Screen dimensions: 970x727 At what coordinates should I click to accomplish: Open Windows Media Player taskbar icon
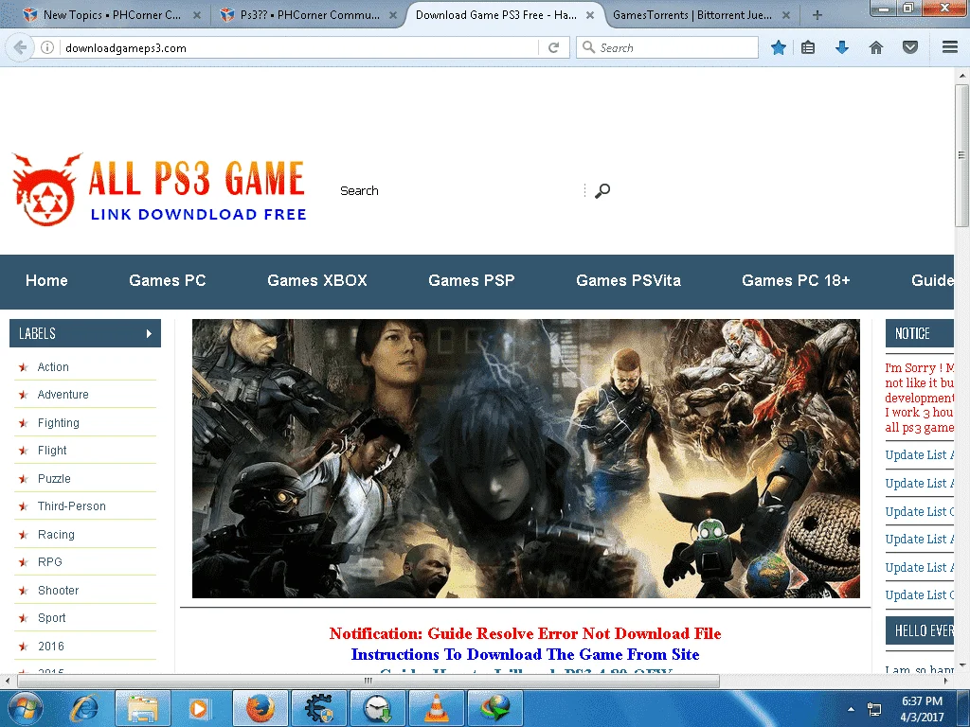click(198, 708)
